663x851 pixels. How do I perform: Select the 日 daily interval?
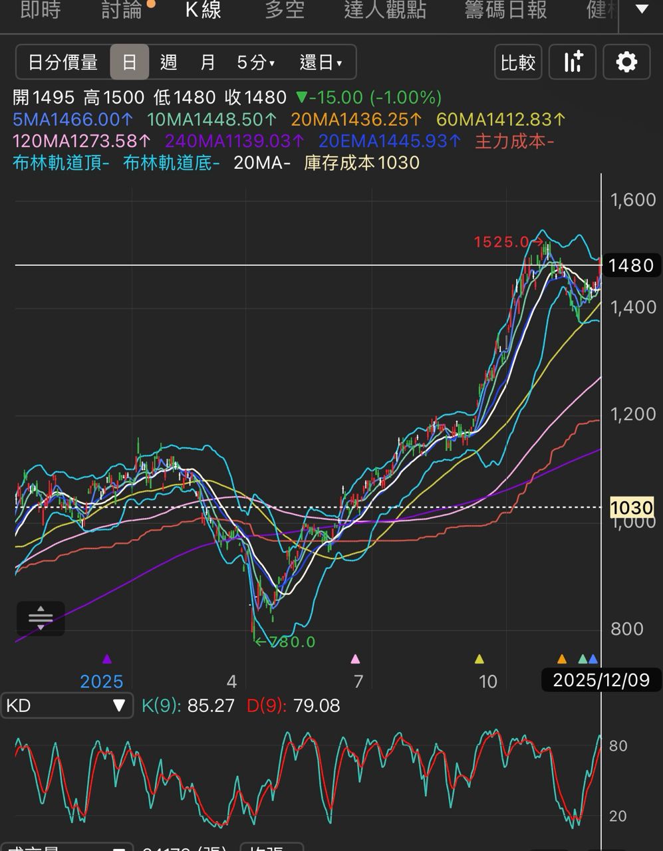(130, 62)
